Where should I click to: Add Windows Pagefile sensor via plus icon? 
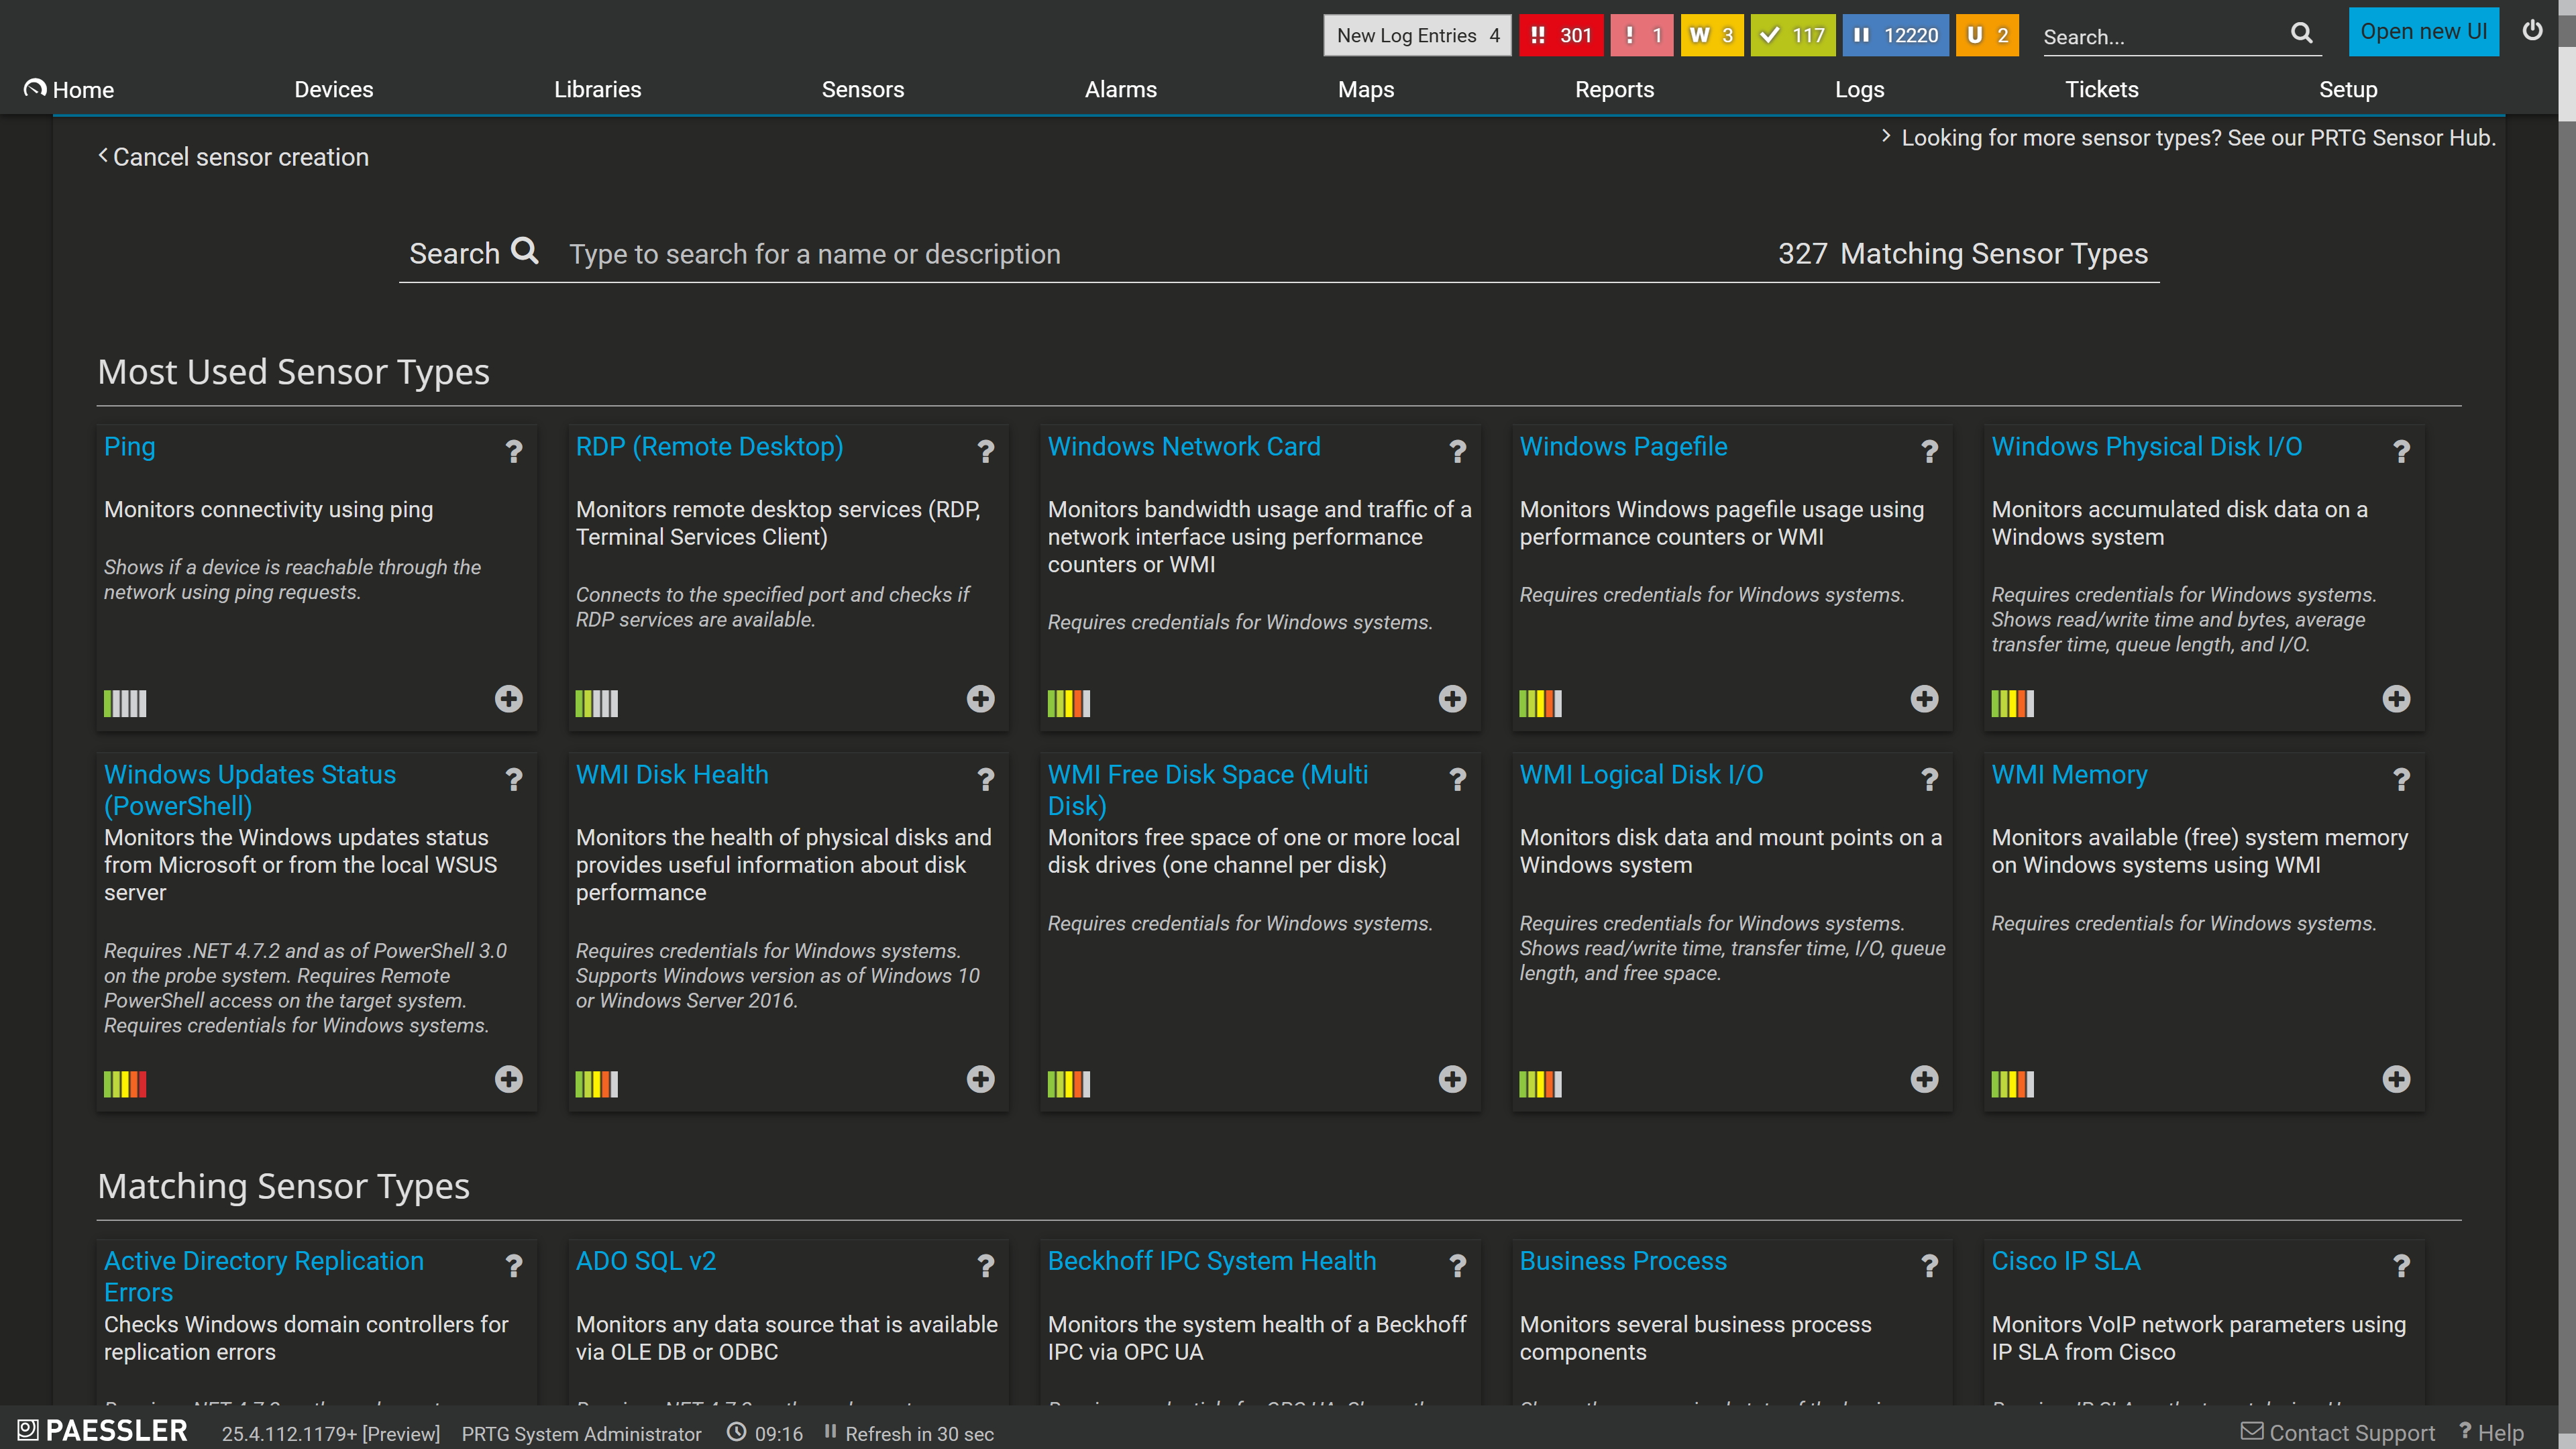pyautogui.click(x=1925, y=699)
